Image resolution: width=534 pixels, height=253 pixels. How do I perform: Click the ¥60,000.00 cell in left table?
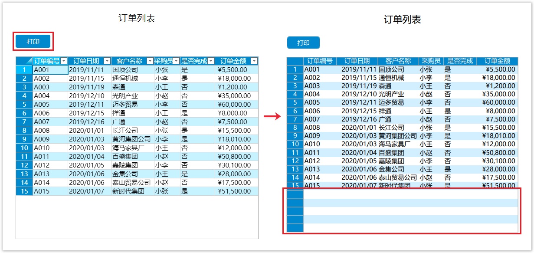236,105
